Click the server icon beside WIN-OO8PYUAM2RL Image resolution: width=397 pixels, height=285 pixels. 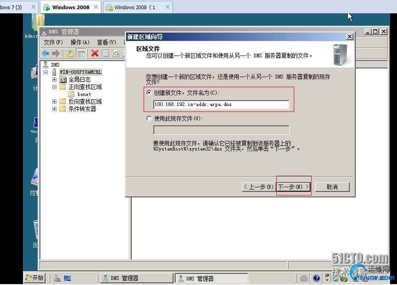[54, 72]
